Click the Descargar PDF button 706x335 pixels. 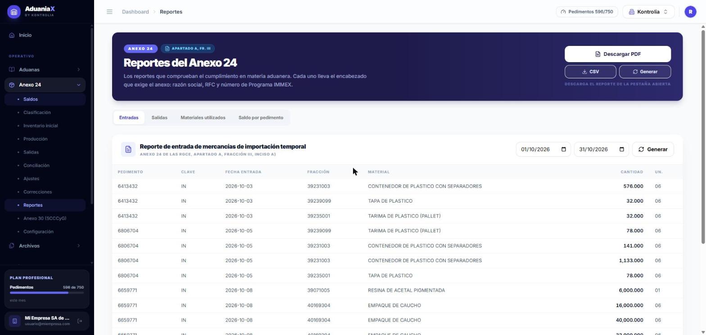pyautogui.click(x=618, y=54)
